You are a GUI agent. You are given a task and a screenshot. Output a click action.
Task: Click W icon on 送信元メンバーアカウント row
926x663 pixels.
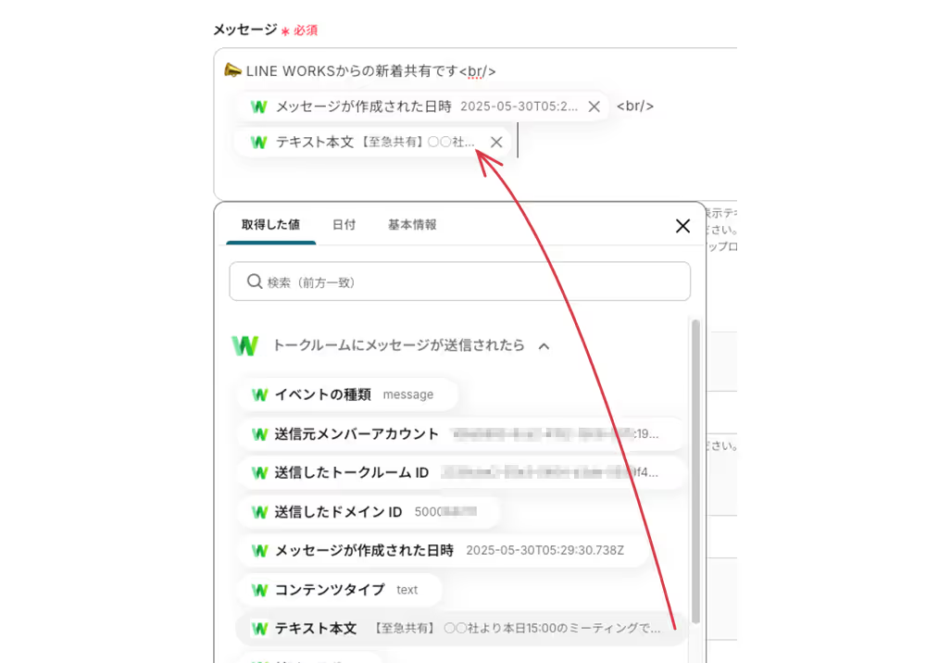click(x=260, y=434)
